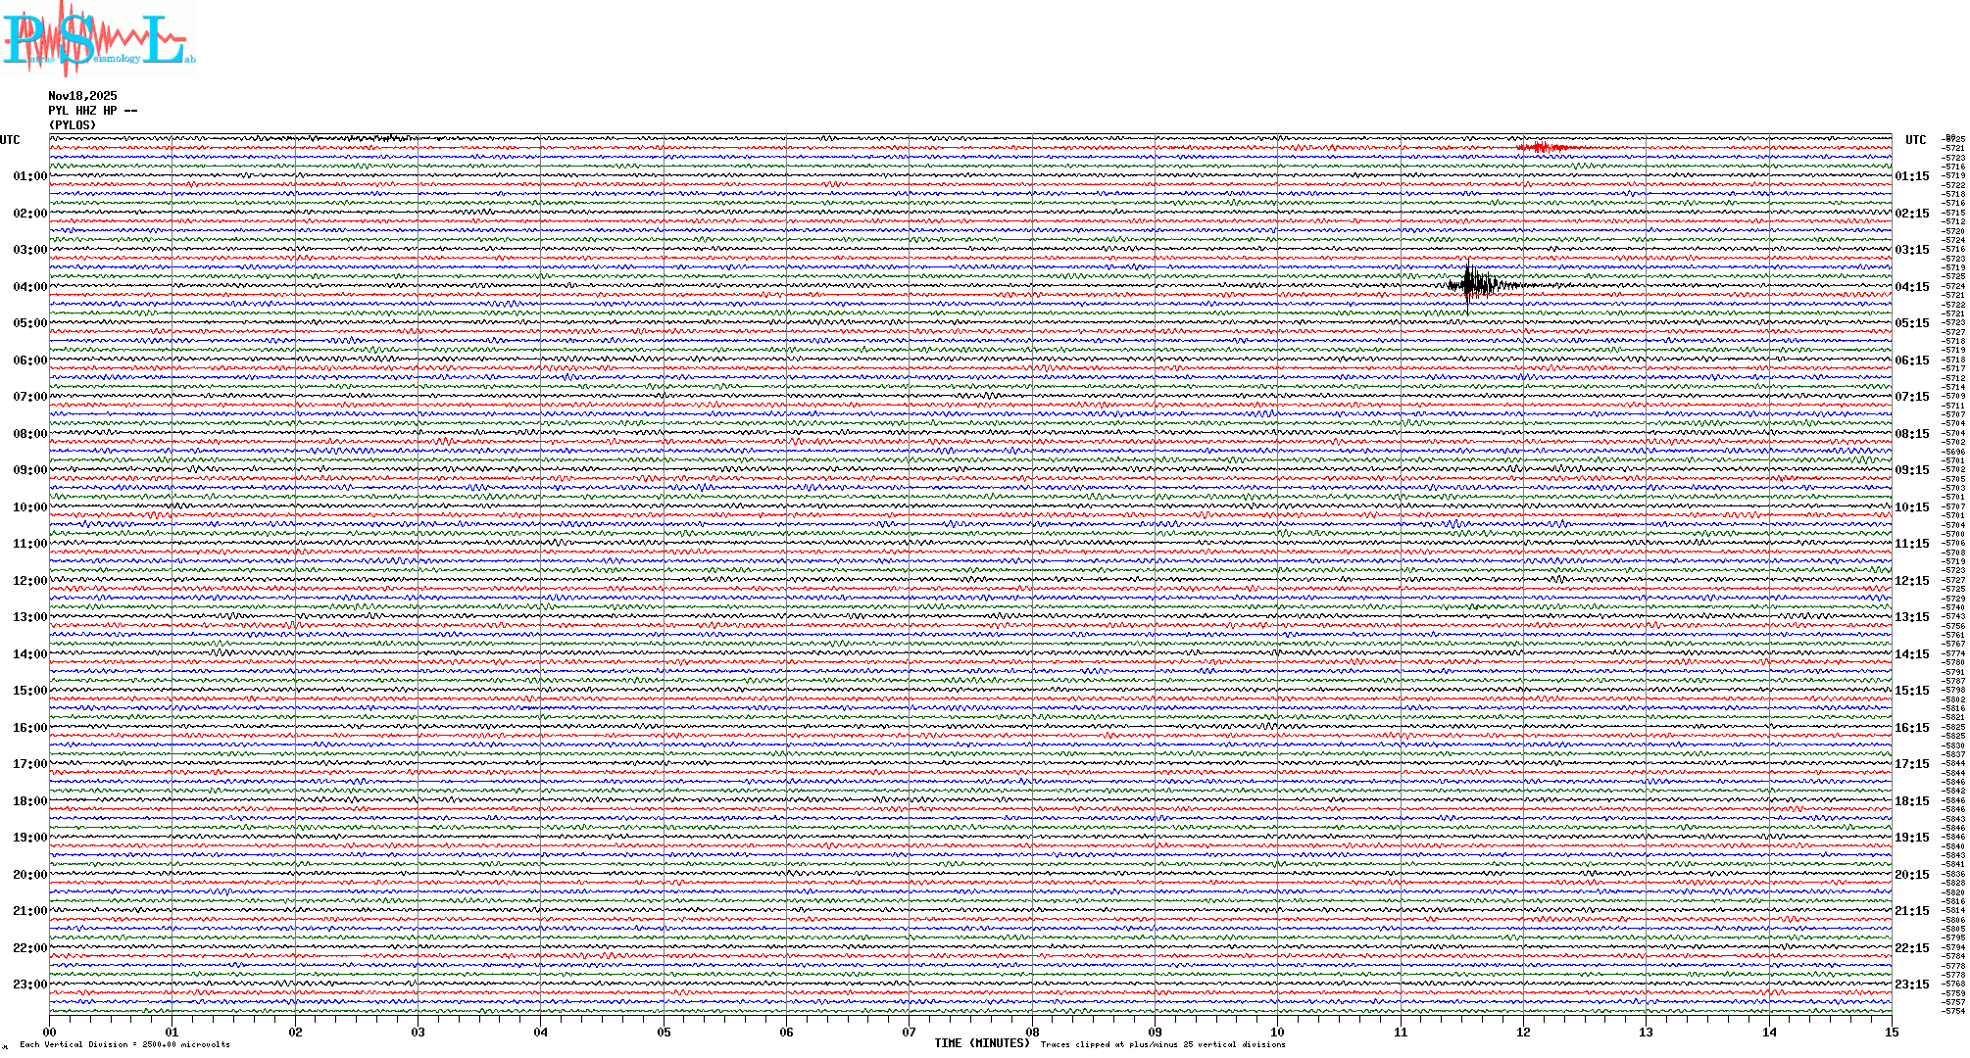Screen dimensions: 1970x1058
Task: Click the Nov18,2025 date label
Action: 82,96
